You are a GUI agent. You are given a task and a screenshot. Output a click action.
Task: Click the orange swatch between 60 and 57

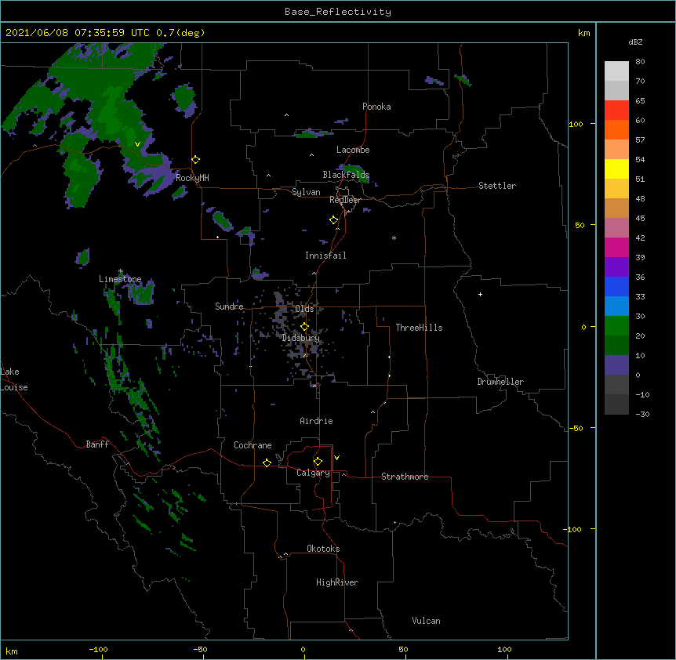pos(616,129)
